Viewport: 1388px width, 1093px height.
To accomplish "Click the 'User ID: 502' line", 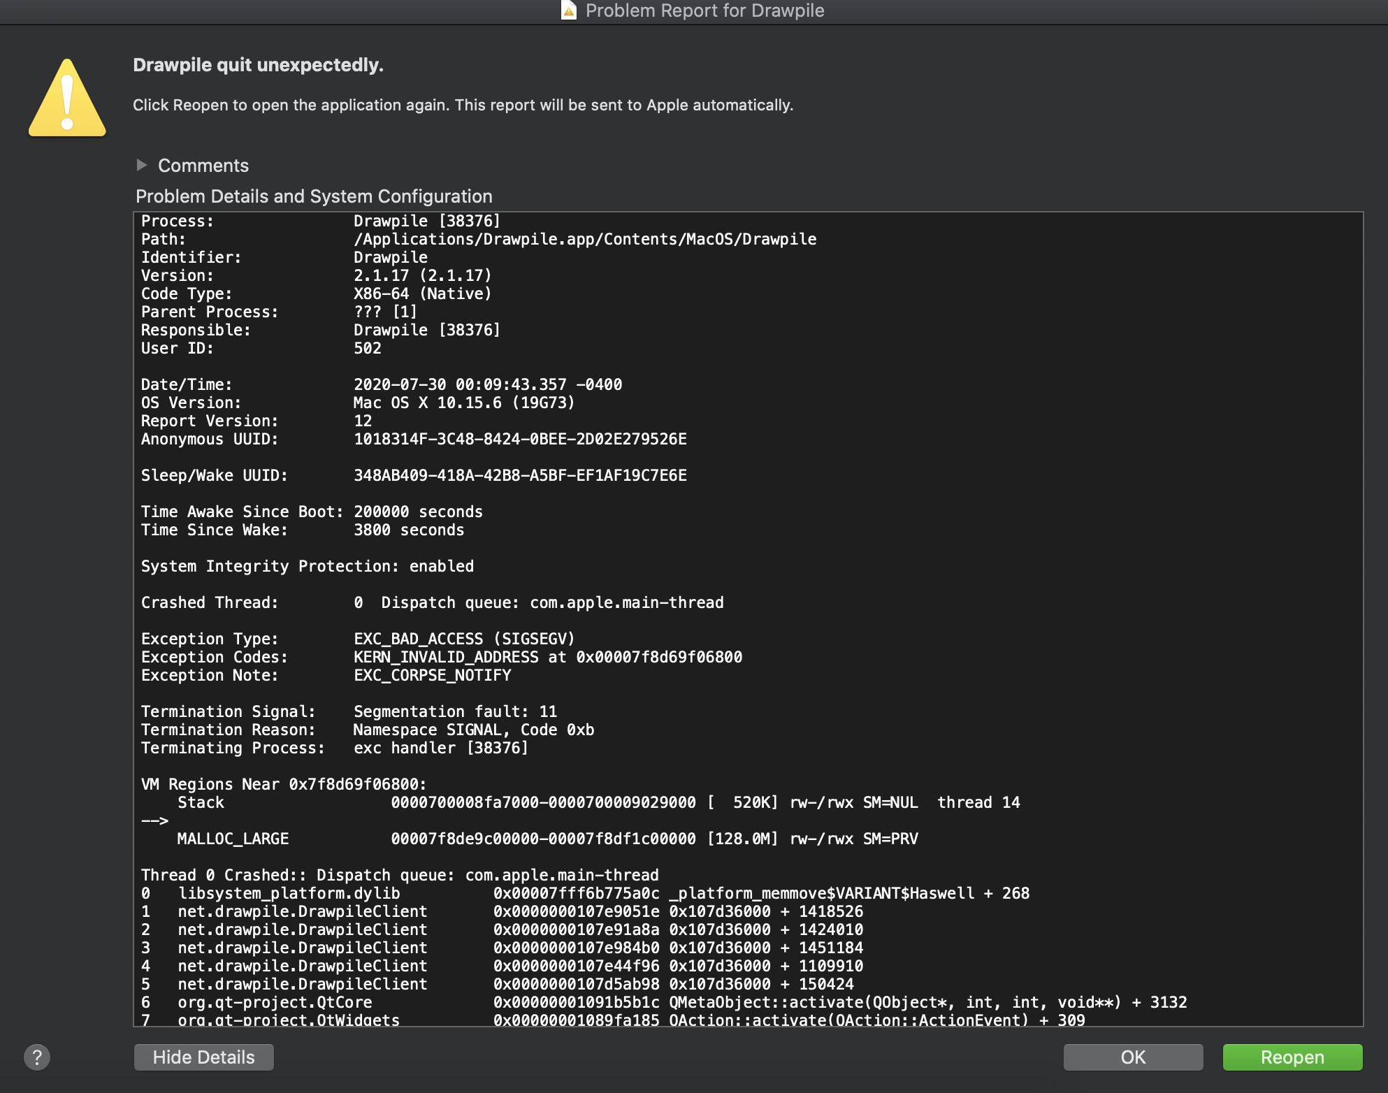I will [261, 348].
